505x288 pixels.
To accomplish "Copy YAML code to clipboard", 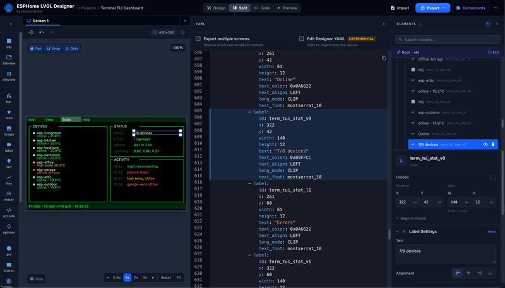I will tap(384, 58).
